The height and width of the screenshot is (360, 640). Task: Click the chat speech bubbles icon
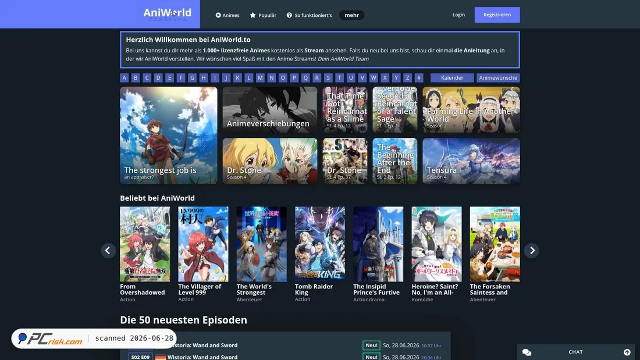pos(527,352)
